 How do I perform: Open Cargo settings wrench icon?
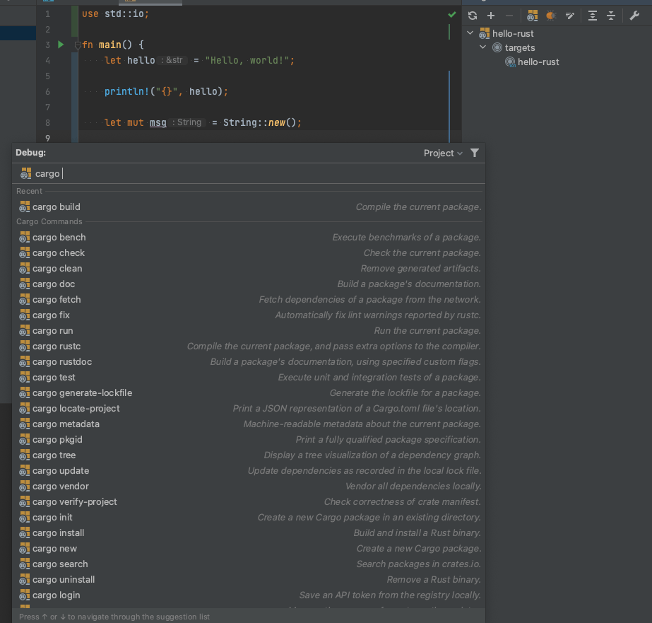tap(634, 16)
